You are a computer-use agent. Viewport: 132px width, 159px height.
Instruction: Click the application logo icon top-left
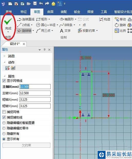click(x=4, y=4)
